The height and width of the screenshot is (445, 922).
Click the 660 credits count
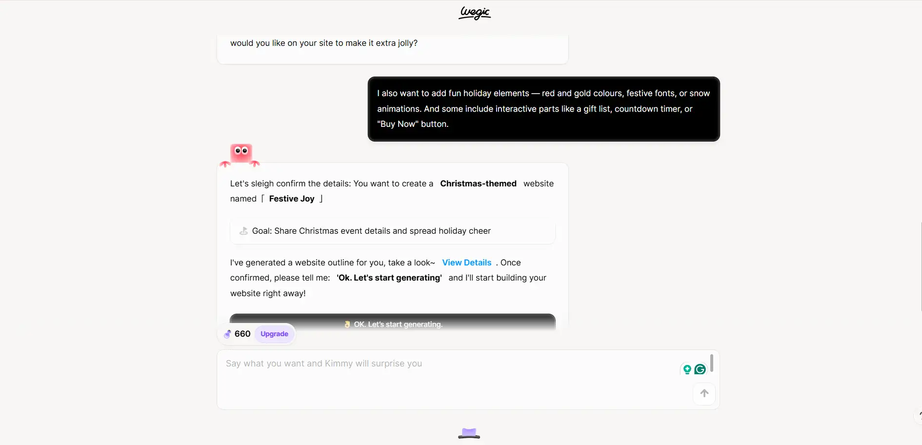[242, 334]
